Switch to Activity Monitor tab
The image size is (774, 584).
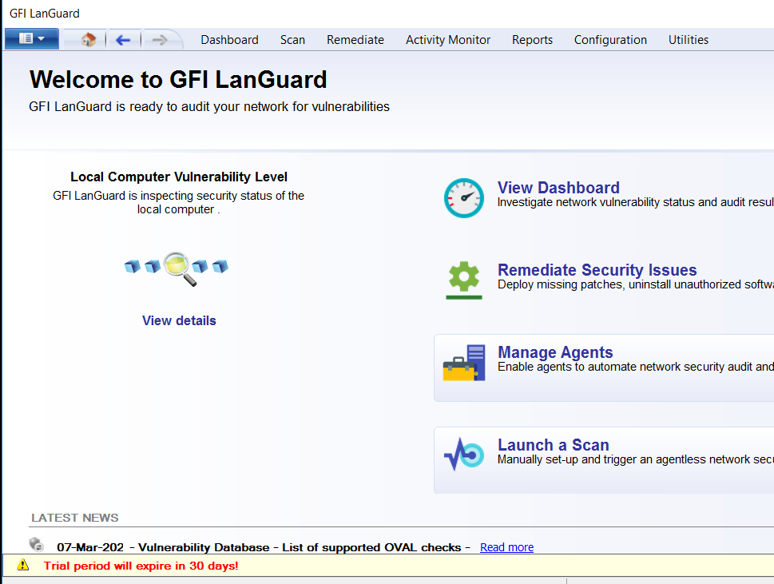click(448, 40)
